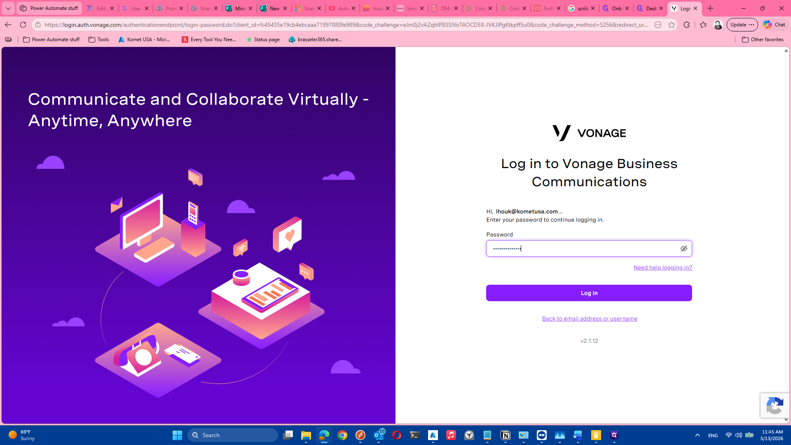
Task: Open volume speaker icon
Action: coord(738,435)
